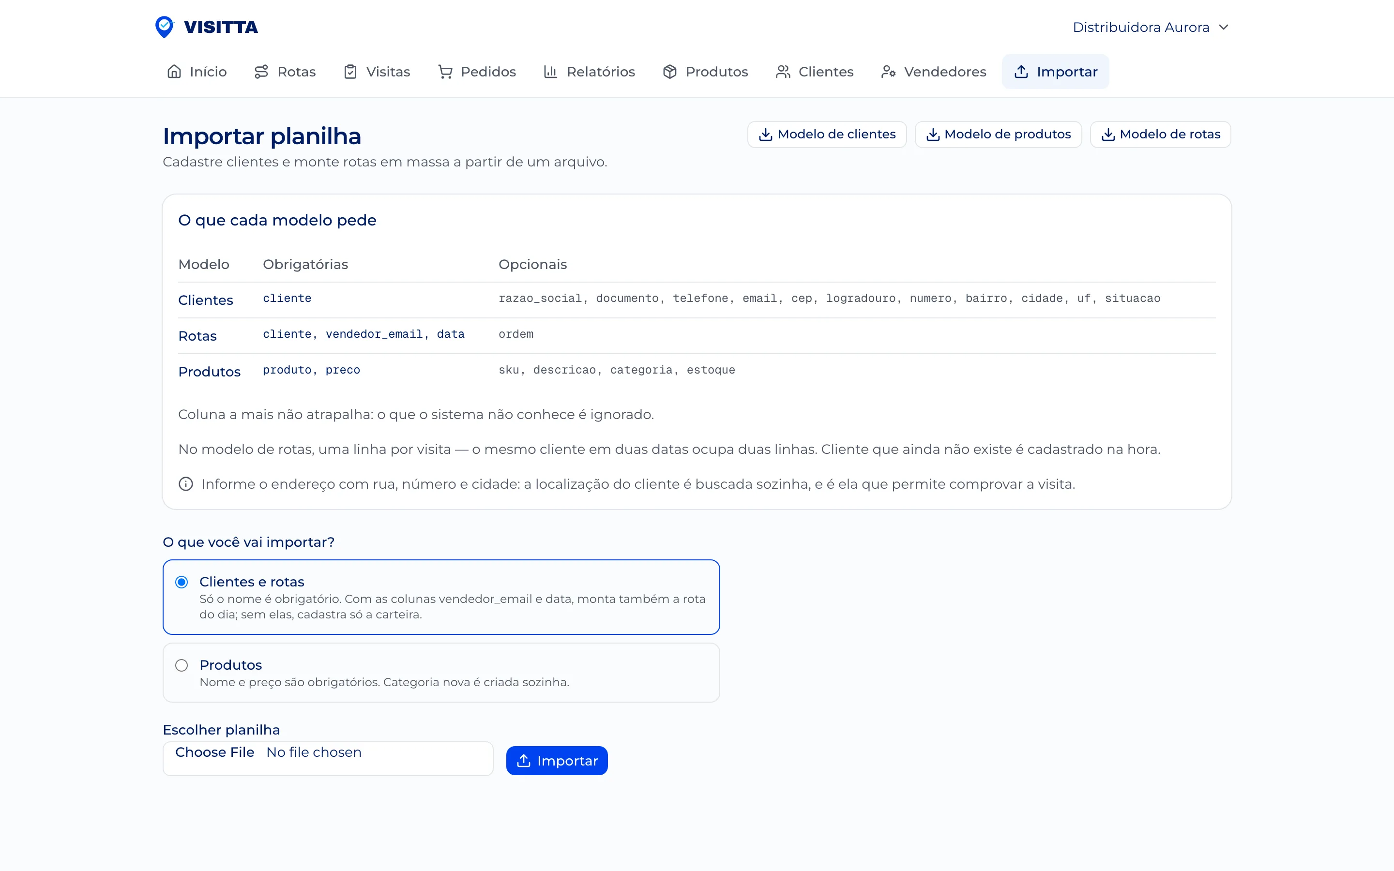The height and width of the screenshot is (871, 1394).
Task: Click the Produtos row label in table
Action: coord(209,372)
